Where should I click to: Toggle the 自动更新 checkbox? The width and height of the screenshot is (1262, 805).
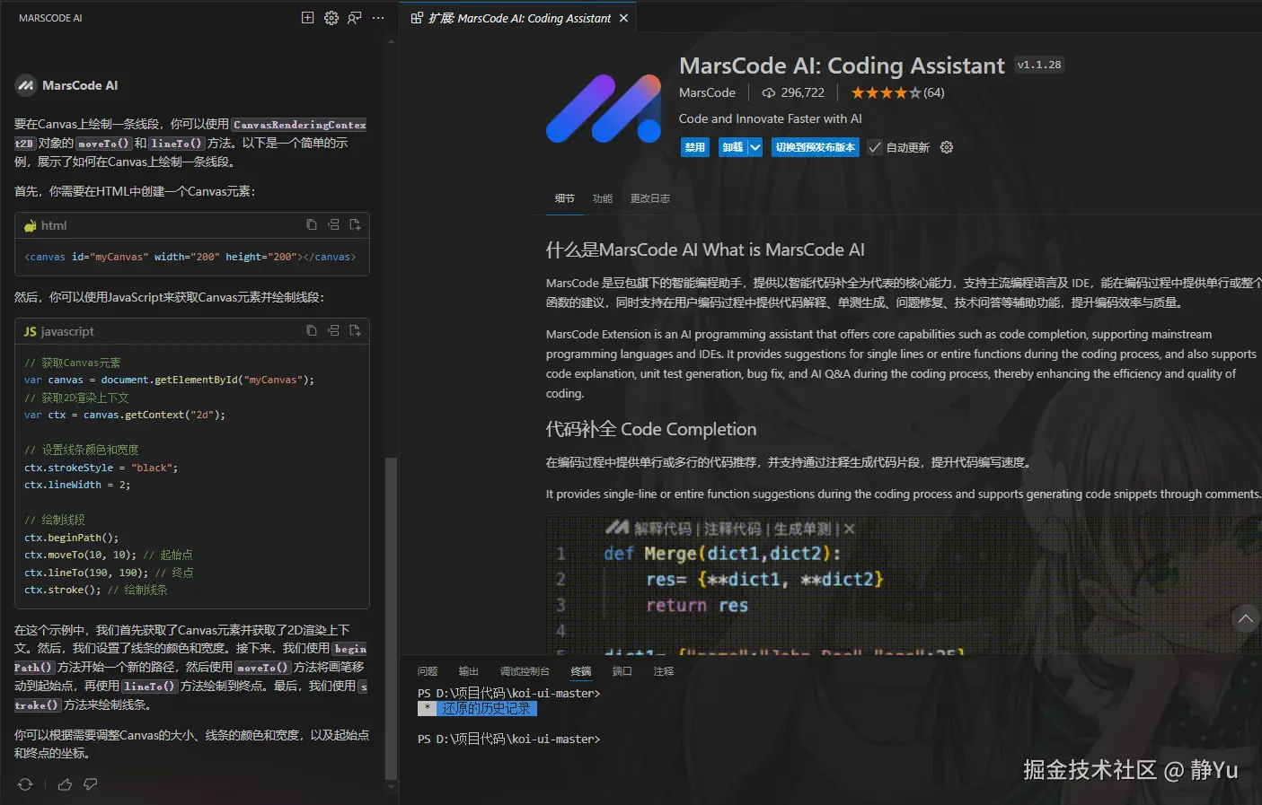pyautogui.click(x=875, y=147)
